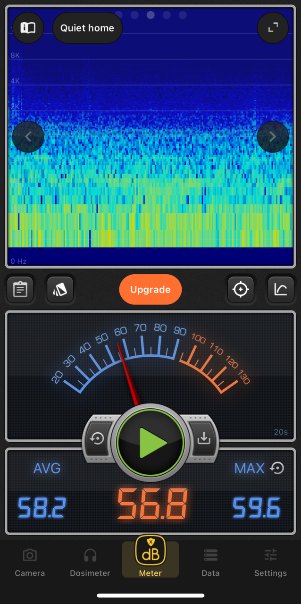Tap the analog decibel gauge dial
301x604 pixels.
click(x=150, y=359)
